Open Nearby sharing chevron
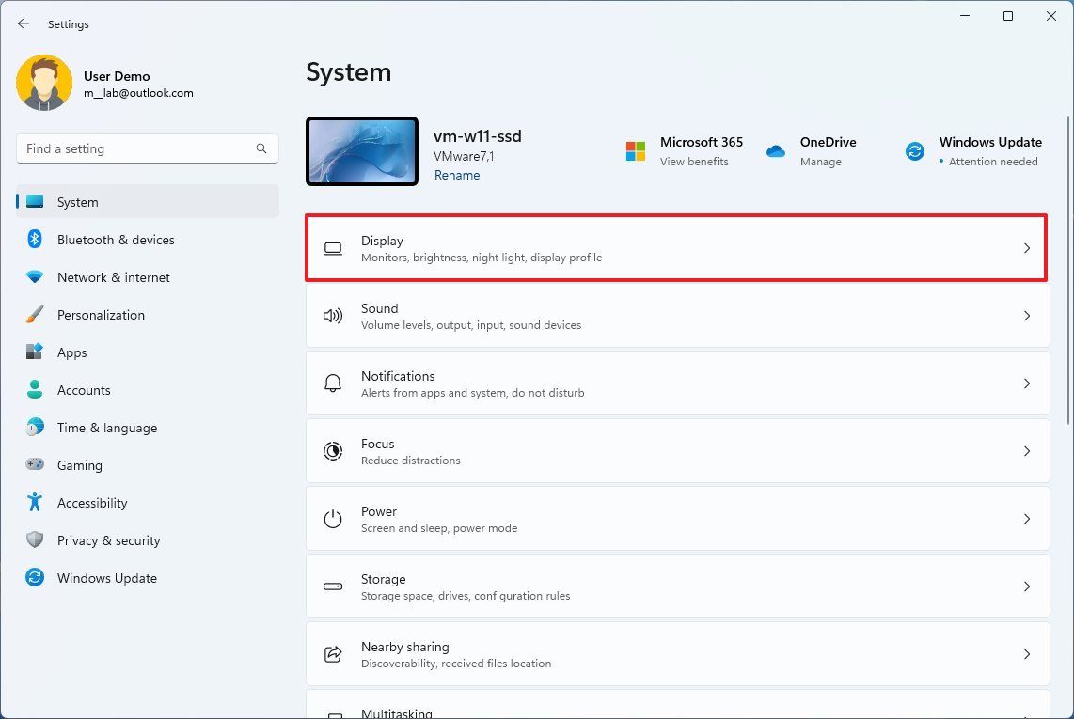The height and width of the screenshot is (719, 1074). point(1026,654)
